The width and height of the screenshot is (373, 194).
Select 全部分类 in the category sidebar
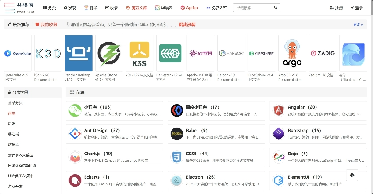click(x=15, y=103)
